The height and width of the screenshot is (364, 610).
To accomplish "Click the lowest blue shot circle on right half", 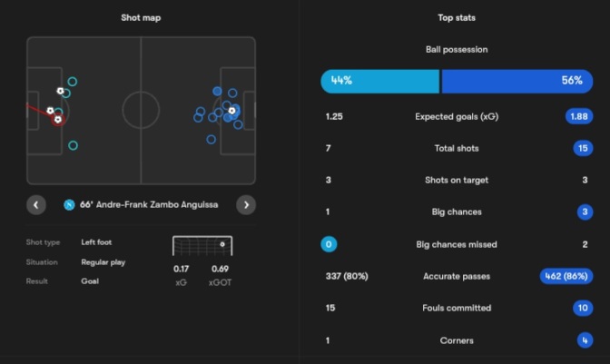I will [x=211, y=140].
